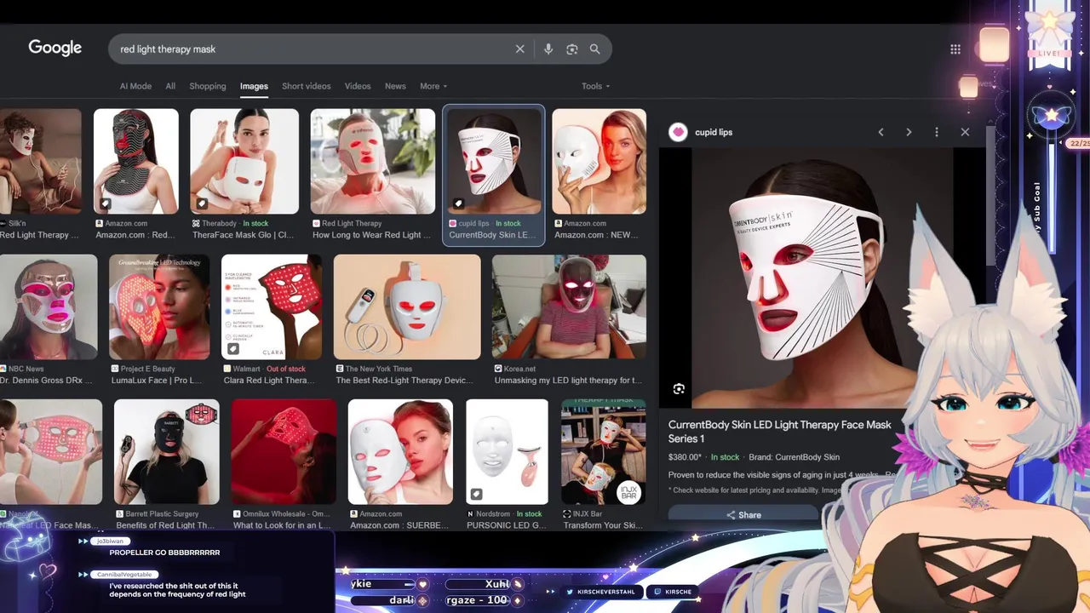Screen dimensions: 1090x613
Task: Switch to AI Mode tab
Action: 135,86
